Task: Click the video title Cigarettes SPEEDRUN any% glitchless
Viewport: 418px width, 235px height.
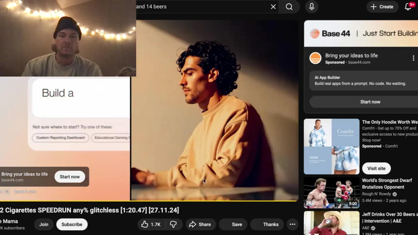Action: [89, 210]
